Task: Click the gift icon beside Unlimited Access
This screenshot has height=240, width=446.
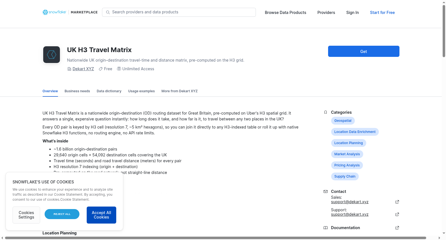Action: pos(119,69)
